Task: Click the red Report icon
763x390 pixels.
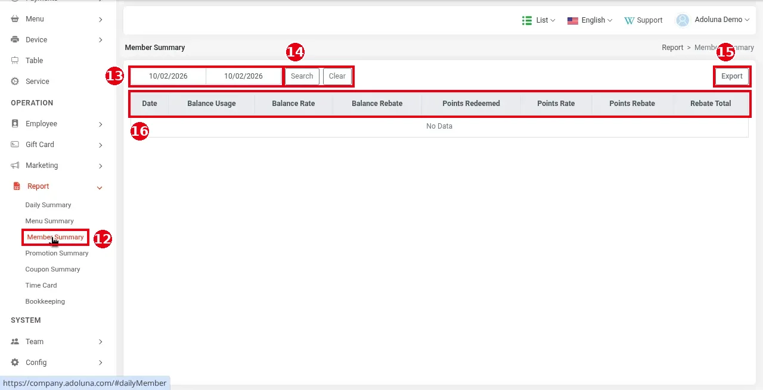Action: point(17,186)
